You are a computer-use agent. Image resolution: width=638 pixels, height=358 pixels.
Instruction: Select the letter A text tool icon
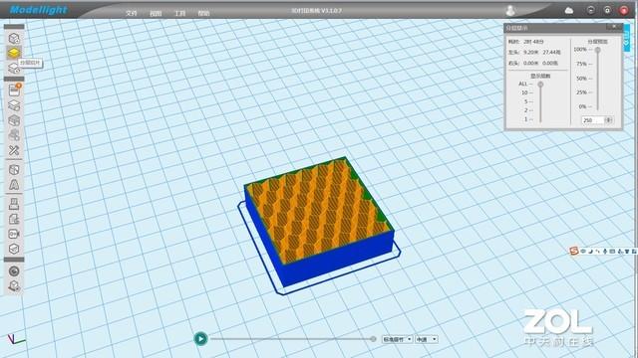click(x=14, y=185)
